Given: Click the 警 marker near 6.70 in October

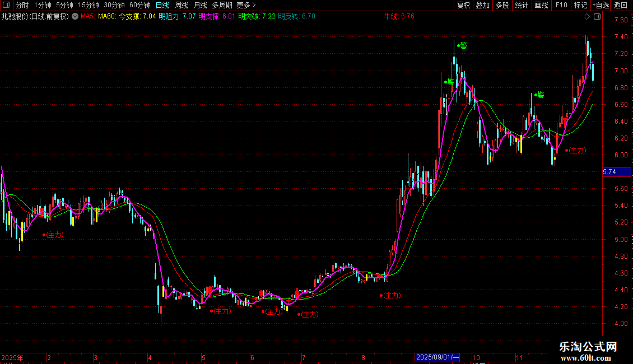Looking at the screenshot, I should pyautogui.click(x=539, y=95).
